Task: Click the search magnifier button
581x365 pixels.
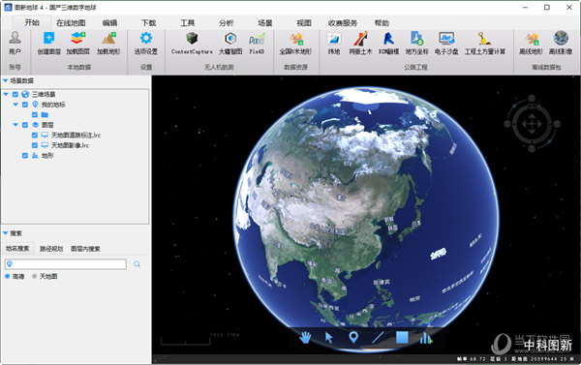Action: click(138, 264)
